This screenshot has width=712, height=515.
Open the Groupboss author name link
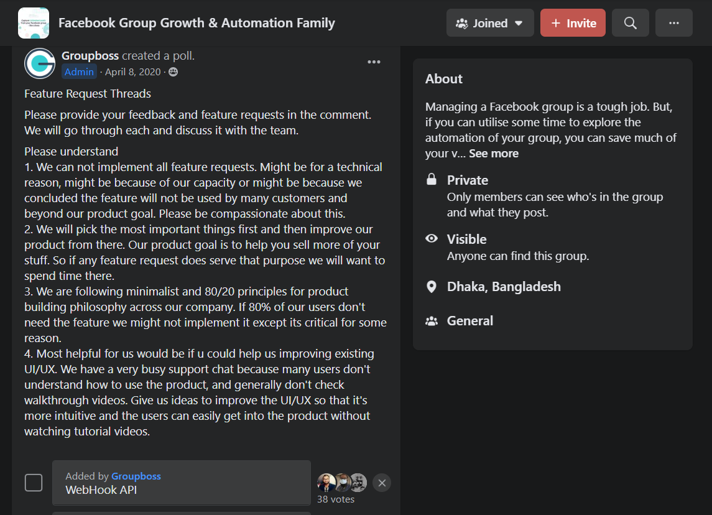coord(90,55)
